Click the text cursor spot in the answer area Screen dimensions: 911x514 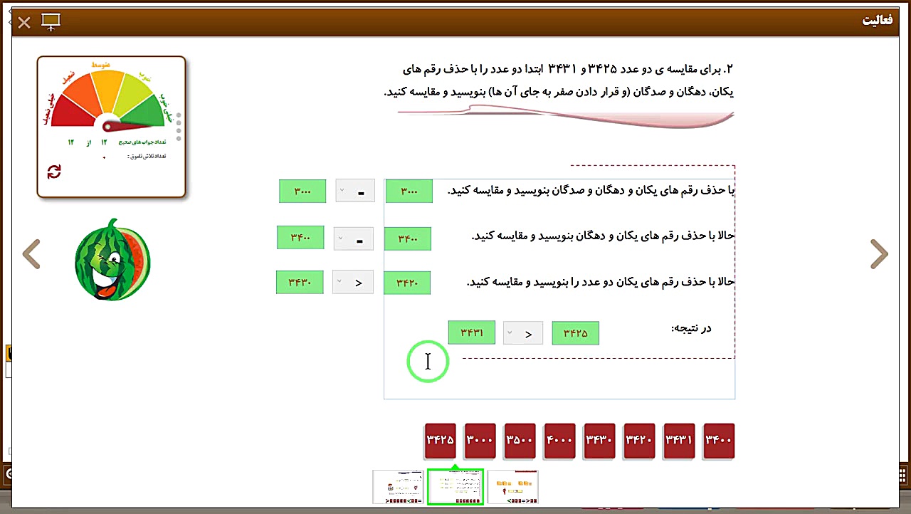point(427,362)
